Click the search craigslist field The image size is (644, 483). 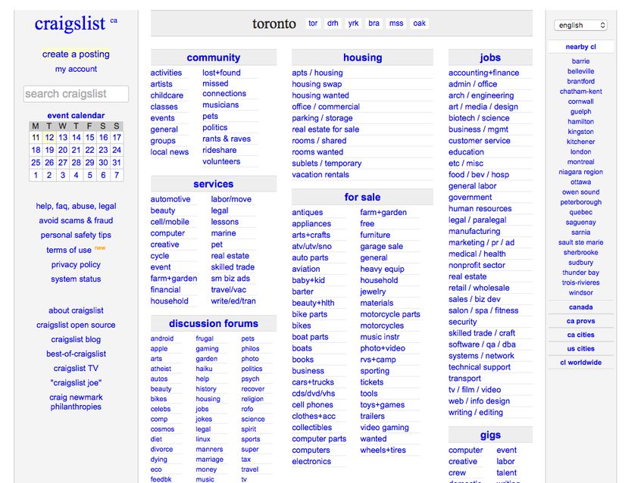[x=76, y=94]
